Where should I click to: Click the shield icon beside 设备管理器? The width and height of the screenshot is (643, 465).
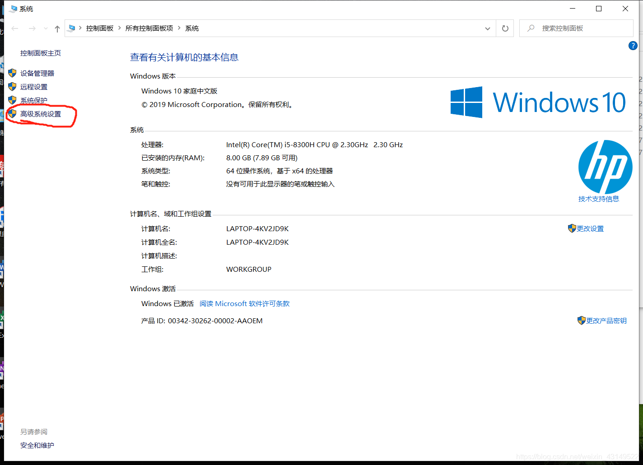coord(12,73)
